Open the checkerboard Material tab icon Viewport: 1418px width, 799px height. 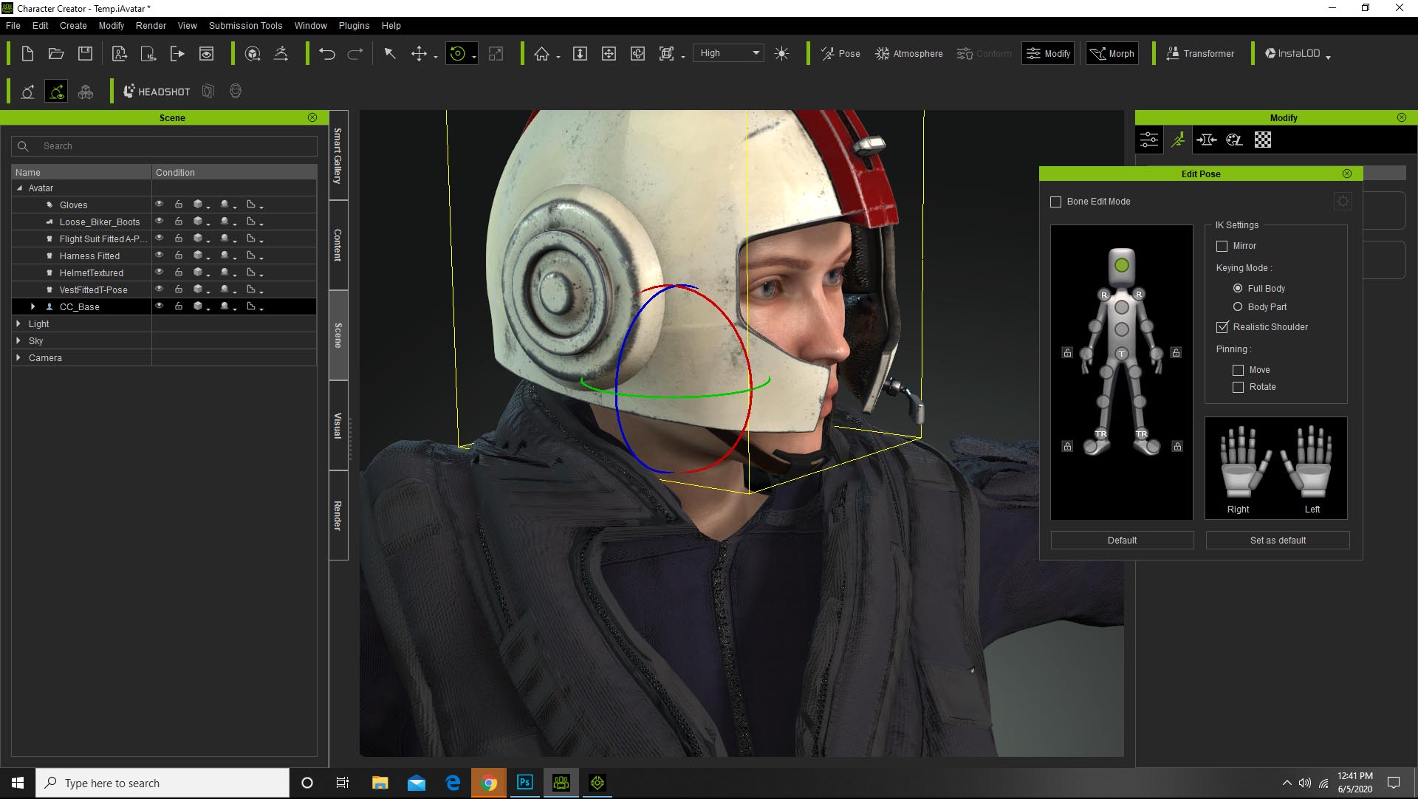[1263, 140]
